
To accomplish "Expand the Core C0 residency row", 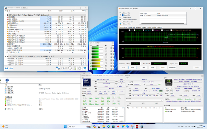I will click(x=7, y=58).
